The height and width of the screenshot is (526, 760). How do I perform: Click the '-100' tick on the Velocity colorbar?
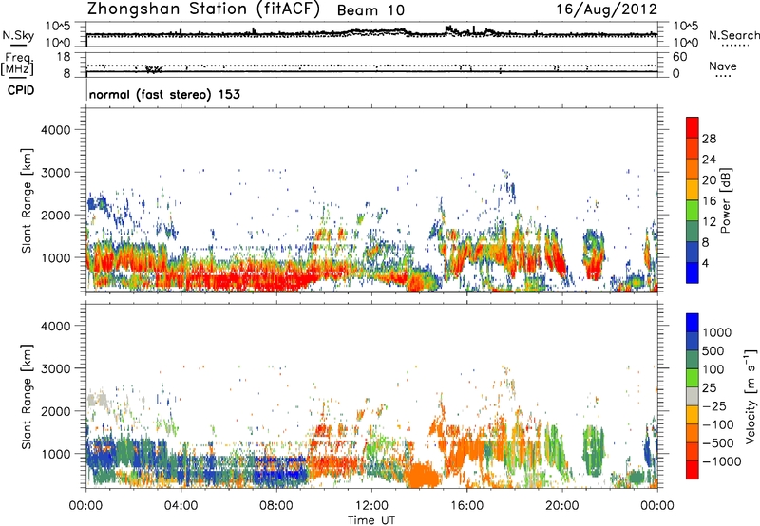coord(718,424)
